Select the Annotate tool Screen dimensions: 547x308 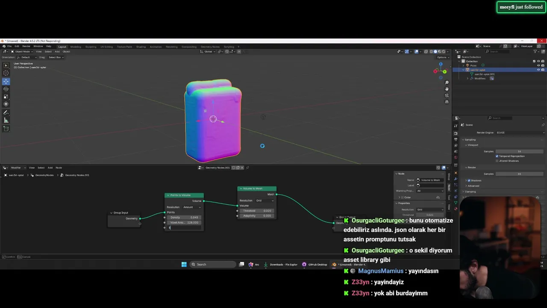[6, 113]
